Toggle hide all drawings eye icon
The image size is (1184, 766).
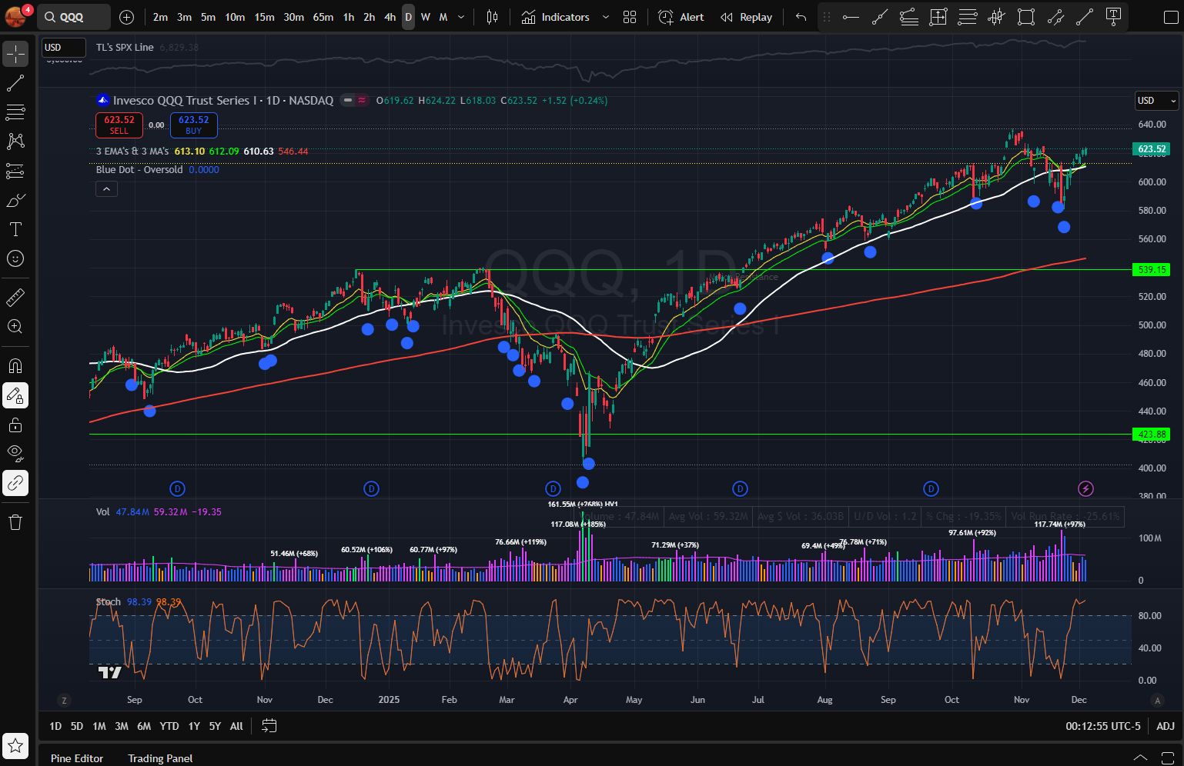coord(15,454)
